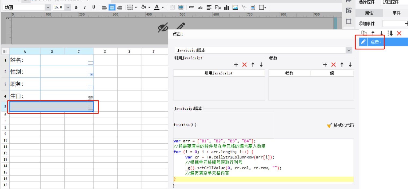Click the 格式化代码 button
The image size is (408, 189).
click(x=340, y=125)
